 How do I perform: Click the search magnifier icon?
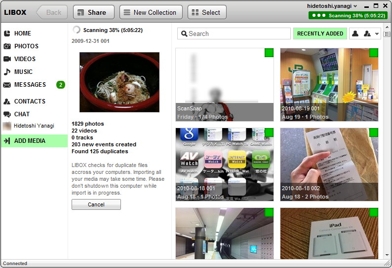[x=184, y=33]
